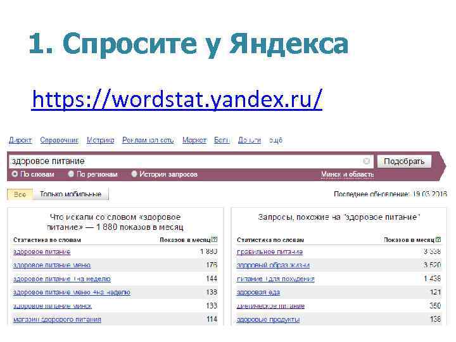This screenshot has height=342, width=456.
Task: Select the По регионам radio button
Action: pyautogui.click(x=71, y=174)
